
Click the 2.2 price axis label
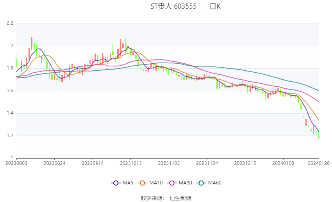[10, 23]
